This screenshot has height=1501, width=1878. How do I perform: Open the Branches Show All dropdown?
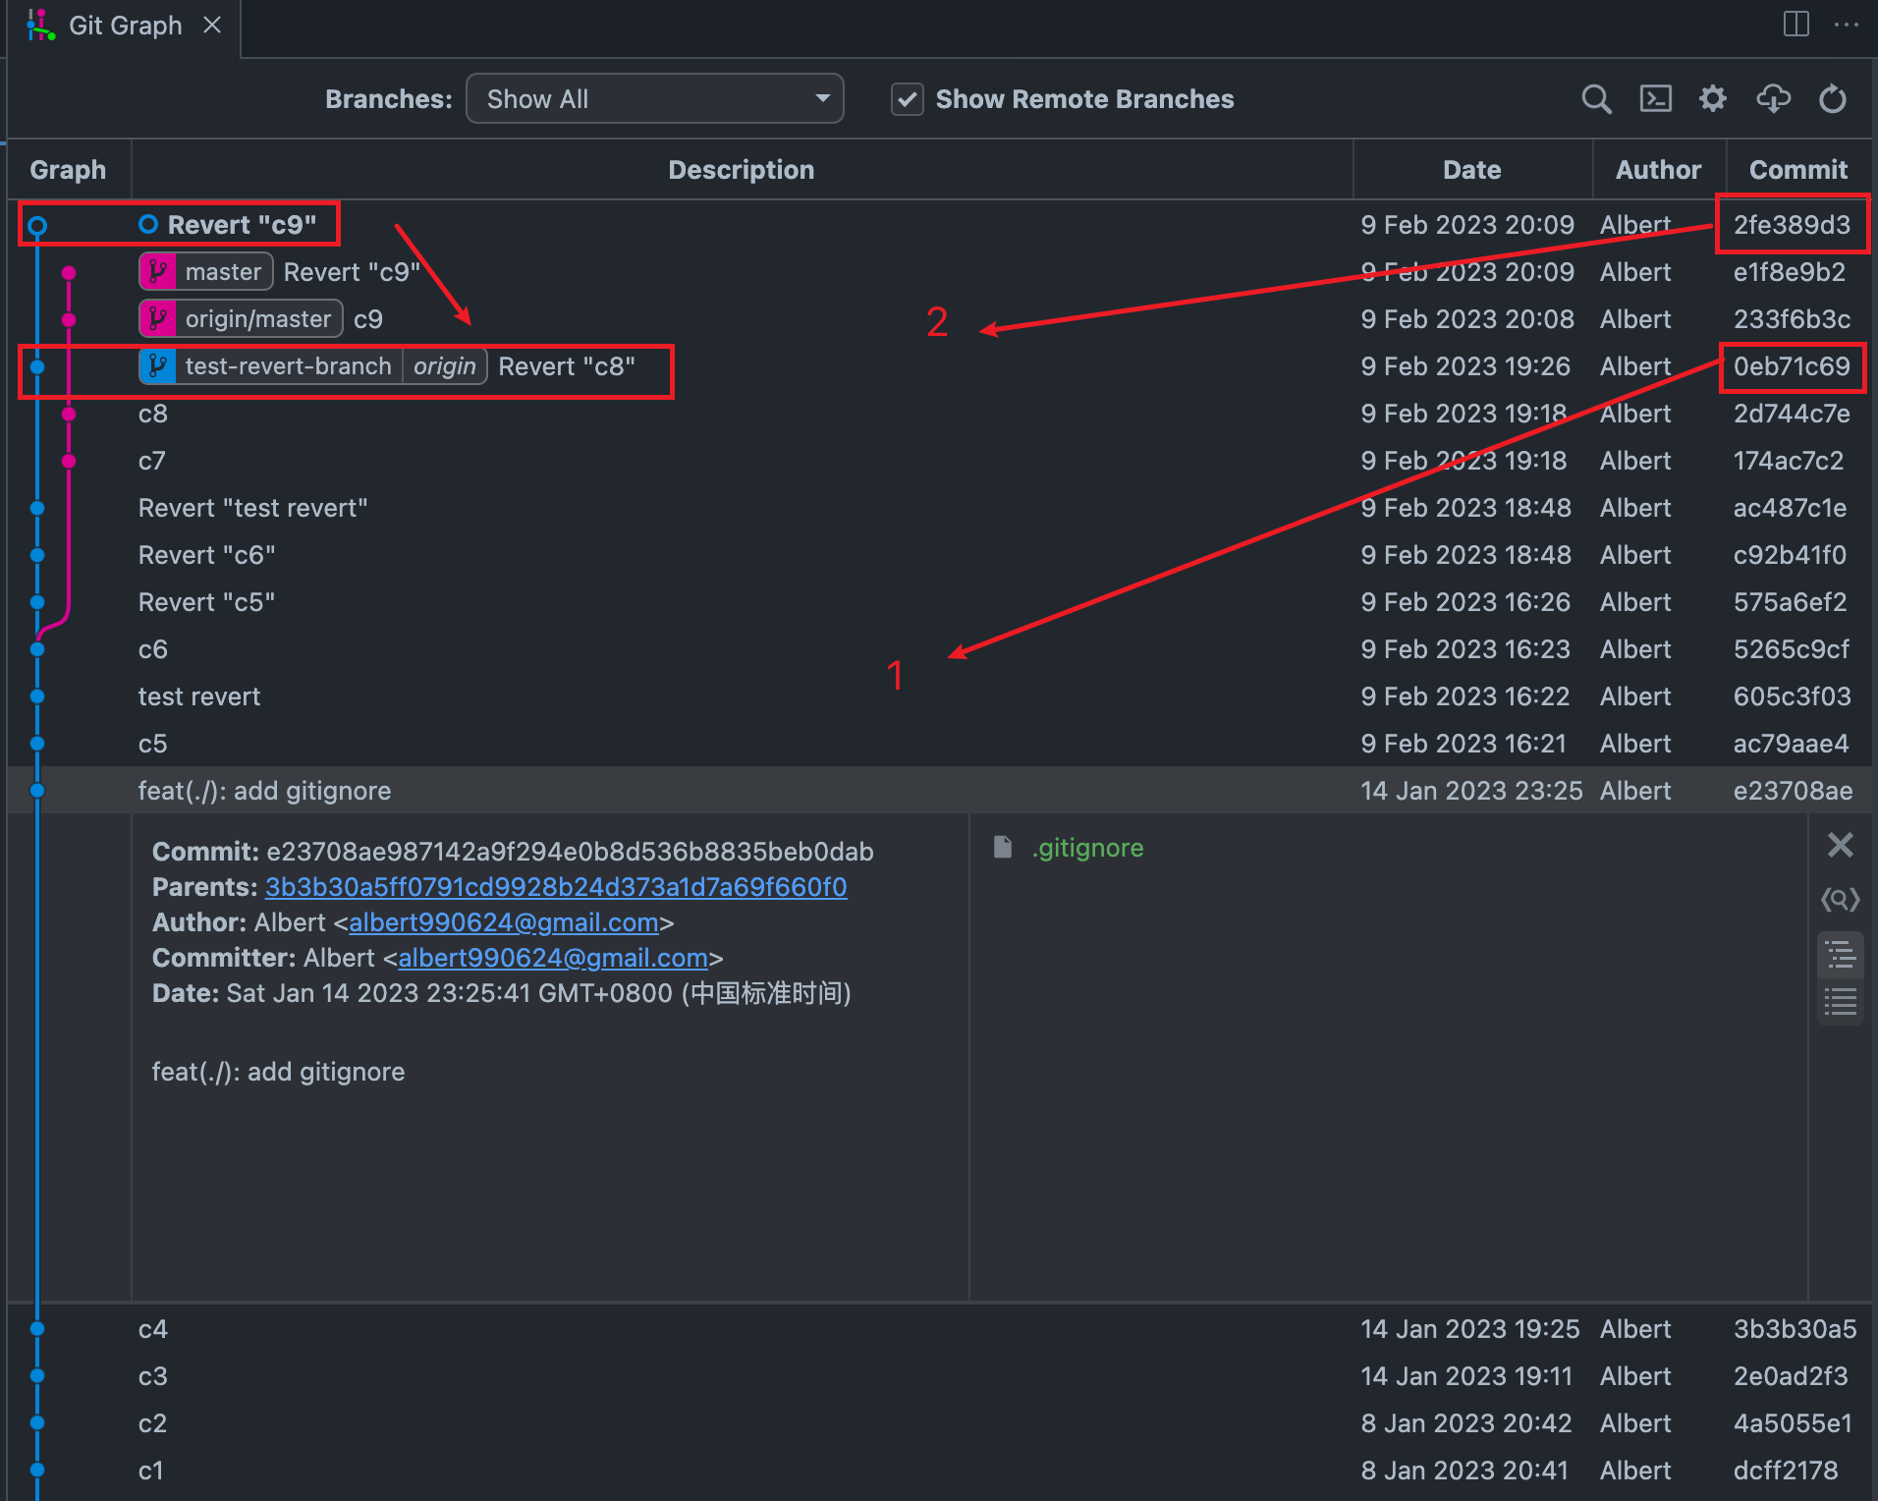tap(655, 99)
